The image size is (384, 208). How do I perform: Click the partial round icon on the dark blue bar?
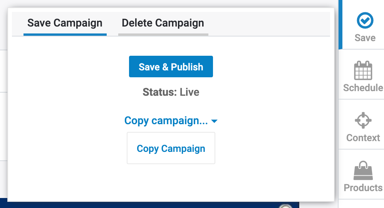point(286,206)
